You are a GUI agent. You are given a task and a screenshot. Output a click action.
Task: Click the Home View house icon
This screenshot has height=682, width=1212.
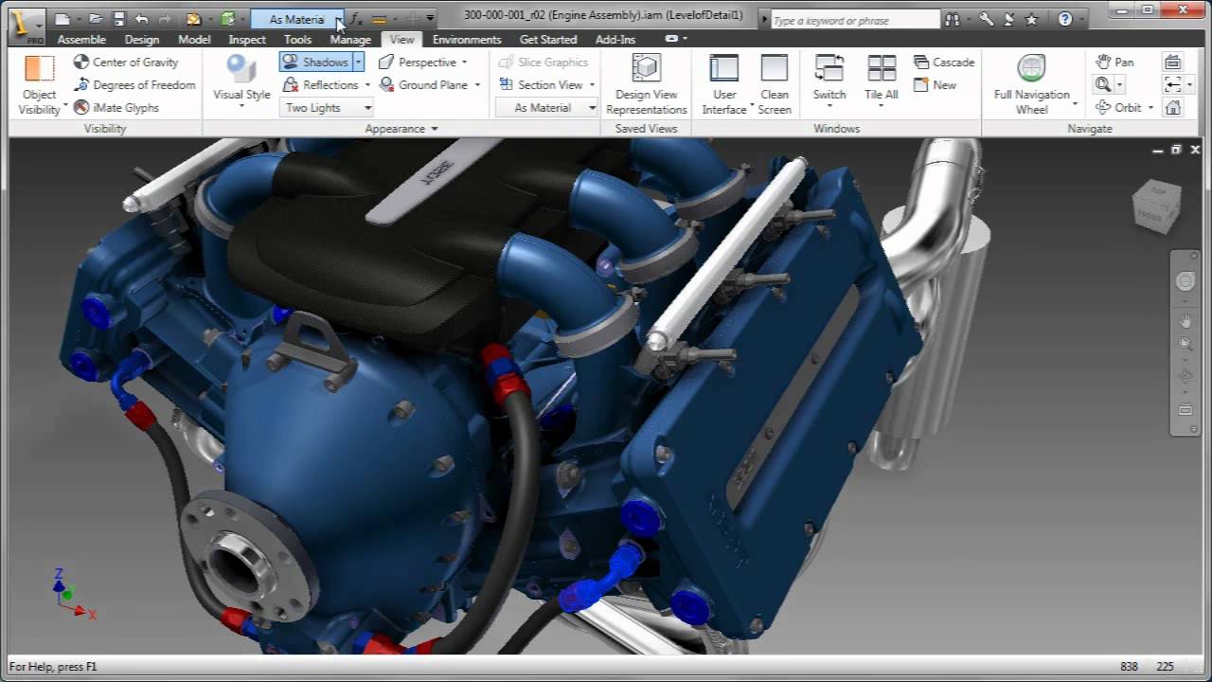point(1173,107)
